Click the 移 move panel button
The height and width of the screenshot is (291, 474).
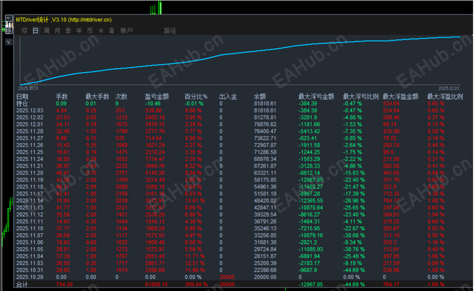pyautogui.click(x=9, y=30)
